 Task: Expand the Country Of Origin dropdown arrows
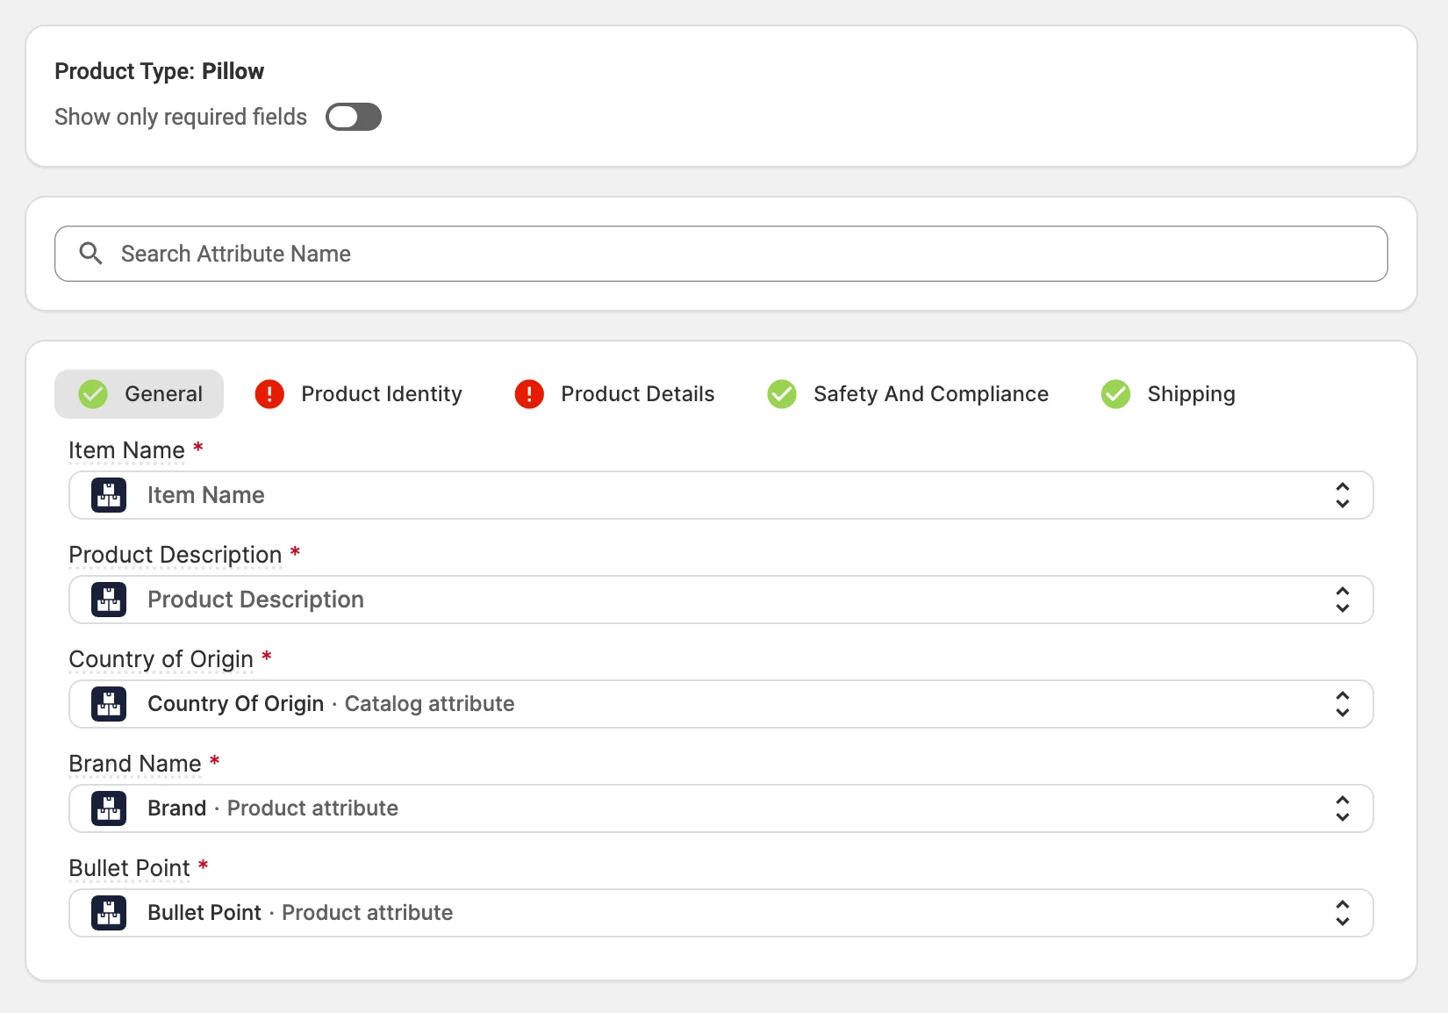[x=1343, y=704]
